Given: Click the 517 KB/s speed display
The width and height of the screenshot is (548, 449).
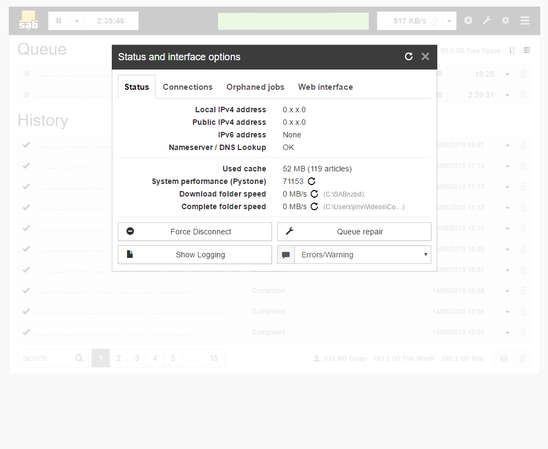Looking at the screenshot, I should tap(409, 21).
